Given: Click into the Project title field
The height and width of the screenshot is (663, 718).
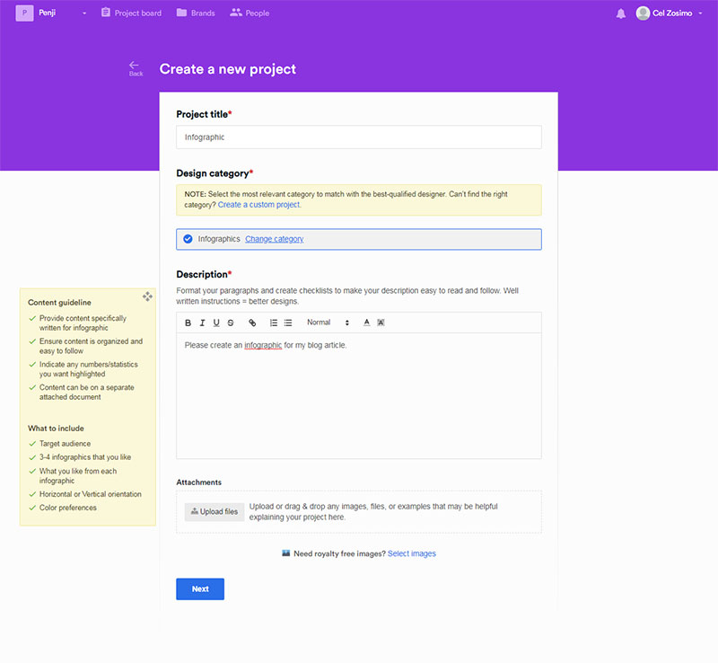Looking at the screenshot, I should pyautogui.click(x=358, y=137).
